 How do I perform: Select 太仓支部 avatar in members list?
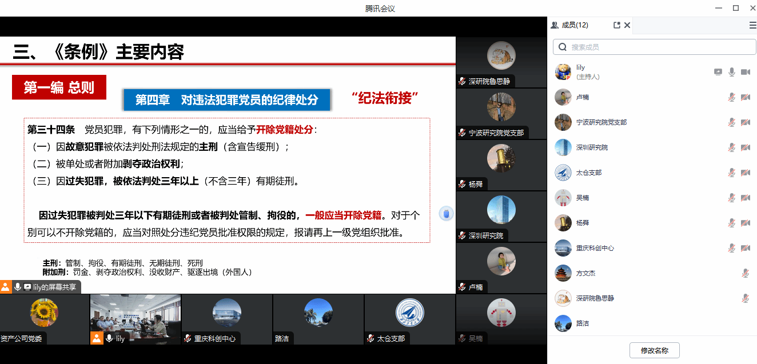tap(563, 173)
